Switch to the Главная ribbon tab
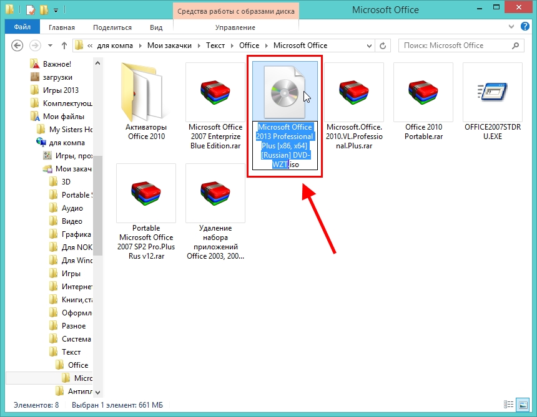Screen dimensions: 537x417 (62, 27)
